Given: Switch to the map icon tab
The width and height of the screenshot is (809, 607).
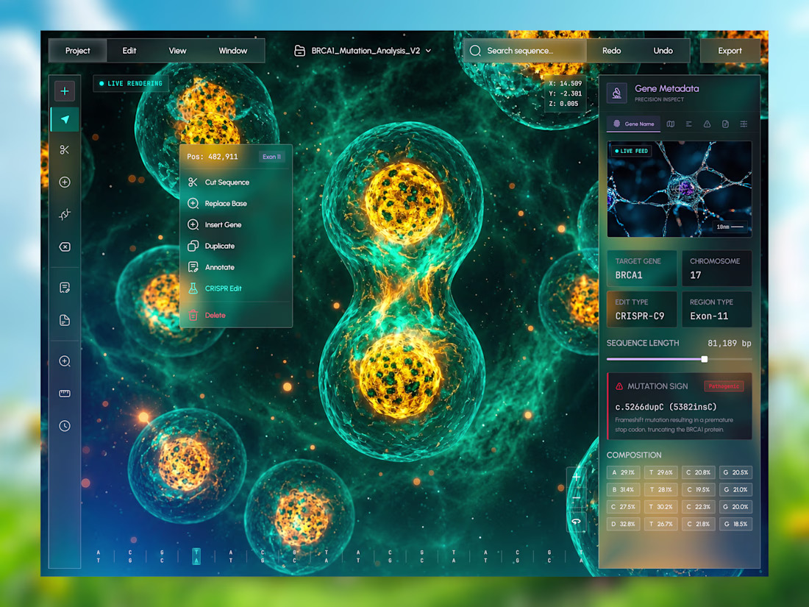Looking at the screenshot, I should [670, 124].
